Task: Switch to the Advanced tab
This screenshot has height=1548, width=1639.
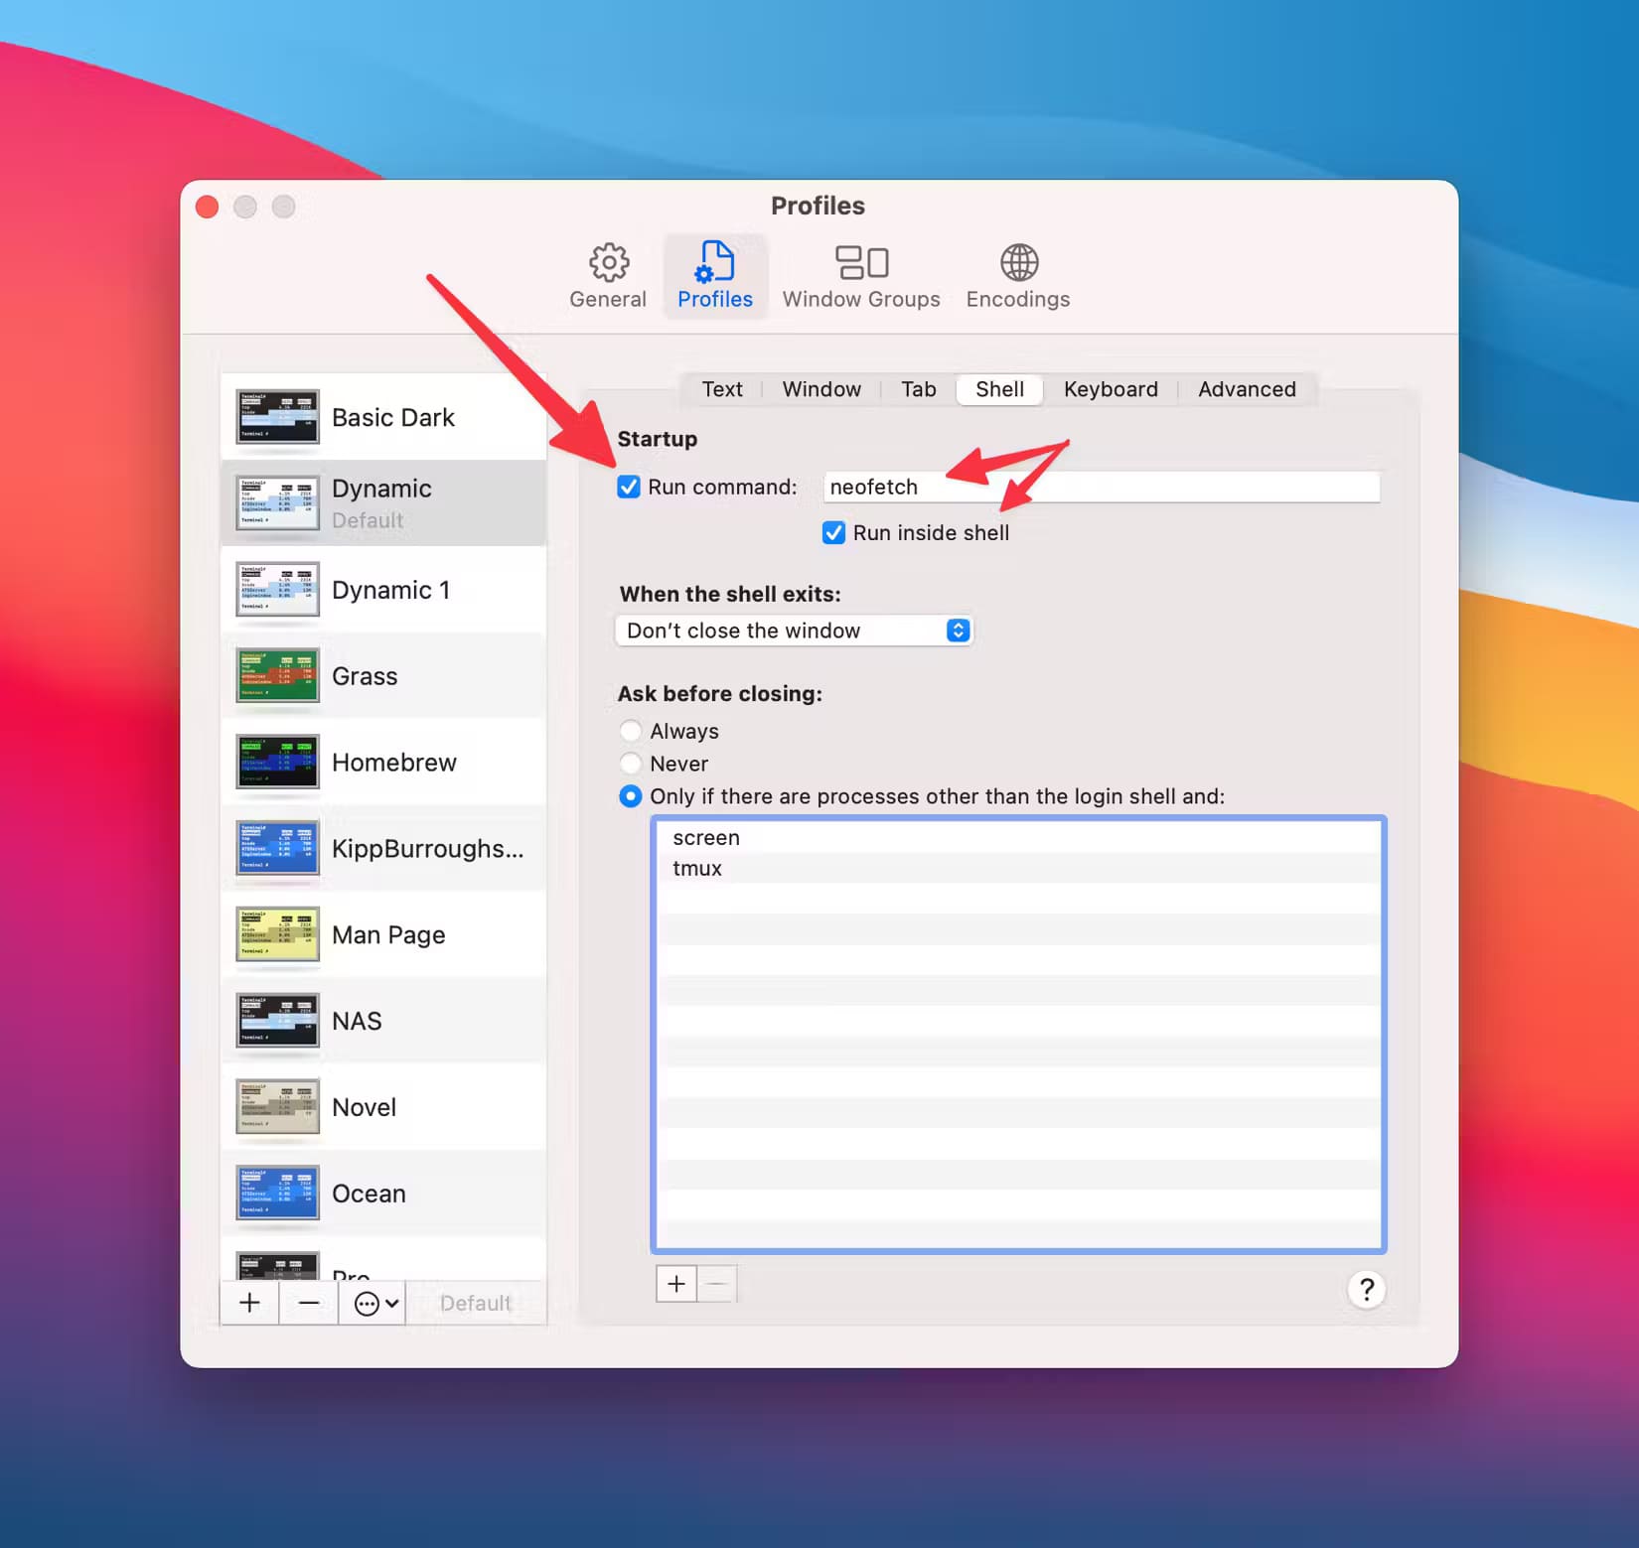Action: click(1247, 389)
